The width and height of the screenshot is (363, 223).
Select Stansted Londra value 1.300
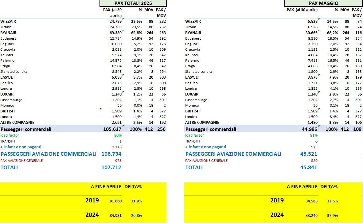tap(313, 72)
